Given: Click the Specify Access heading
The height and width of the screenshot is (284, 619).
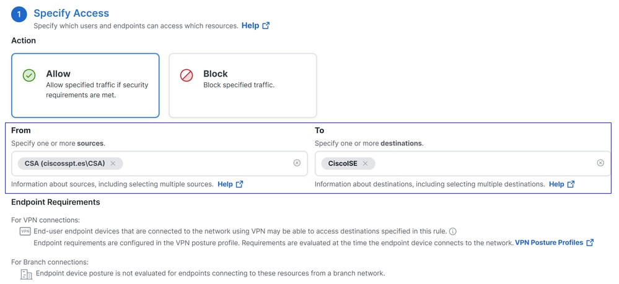Looking at the screenshot, I should coord(71,14).
